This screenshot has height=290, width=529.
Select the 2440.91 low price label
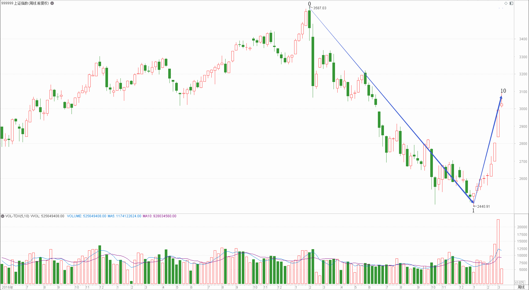tap(484, 207)
